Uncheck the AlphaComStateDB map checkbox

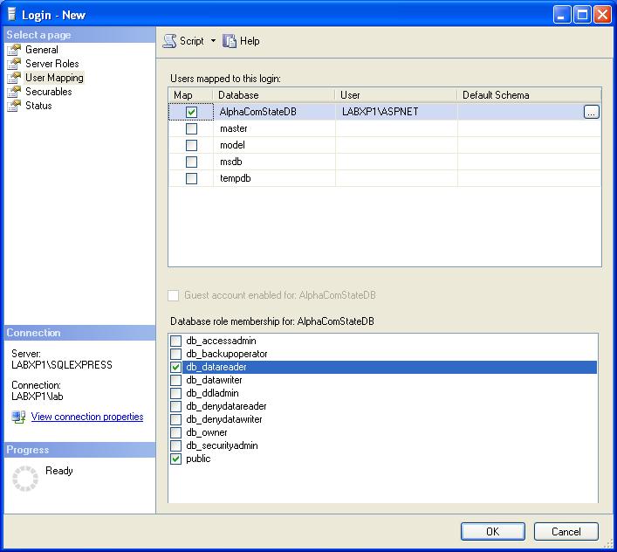coord(191,112)
